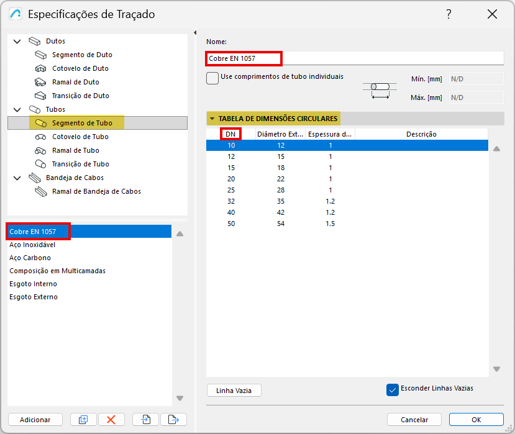The height and width of the screenshot is (434, 515).
Task: Click the Transição de Duto icon
Action: [x=41, y=96]
